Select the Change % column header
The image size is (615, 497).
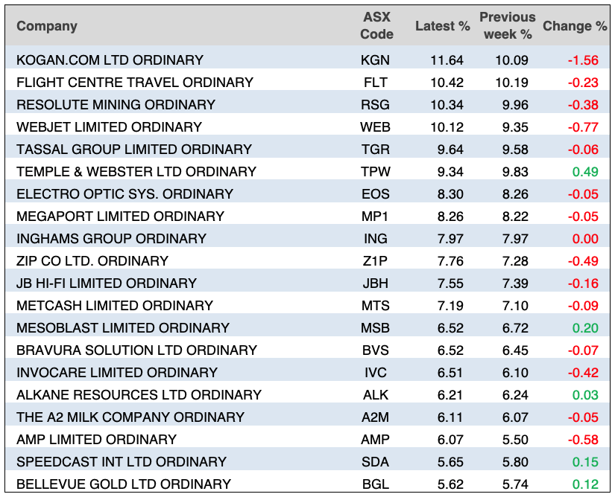(x=575, y=26)
